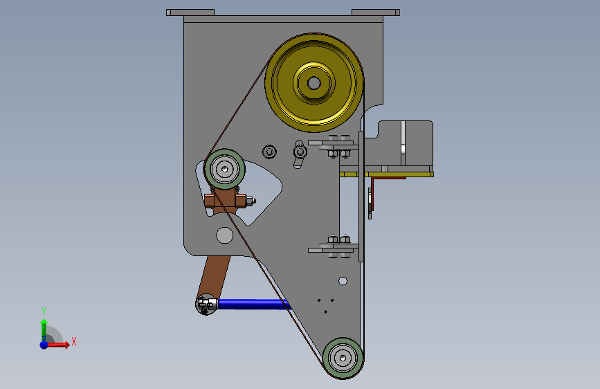This screenshot has height=389, width=600.
Task: Click the small round hole above the three dots
Action: coord(343,282)
